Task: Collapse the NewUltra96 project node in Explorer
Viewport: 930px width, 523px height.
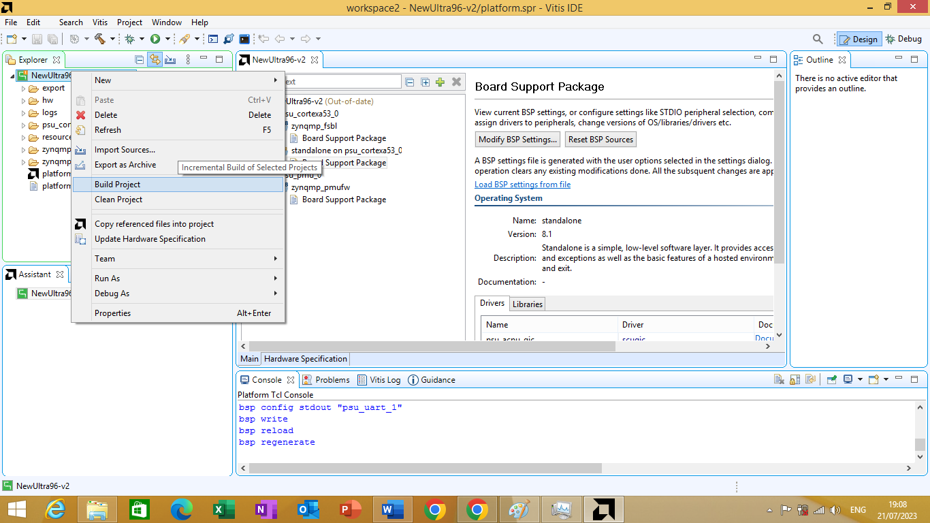Action: [12, 76]
